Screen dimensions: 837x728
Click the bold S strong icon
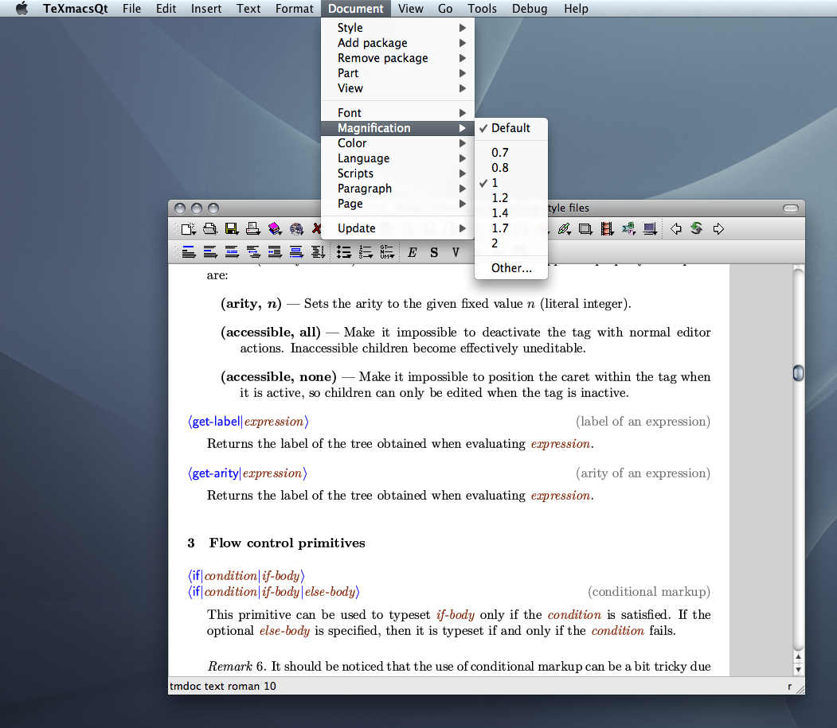tap(434, 252)
